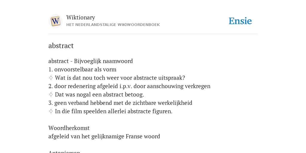This screenshot has width=306, height=153.
Task: Click the example sentence abstract betoog
Action: [99, 95]
